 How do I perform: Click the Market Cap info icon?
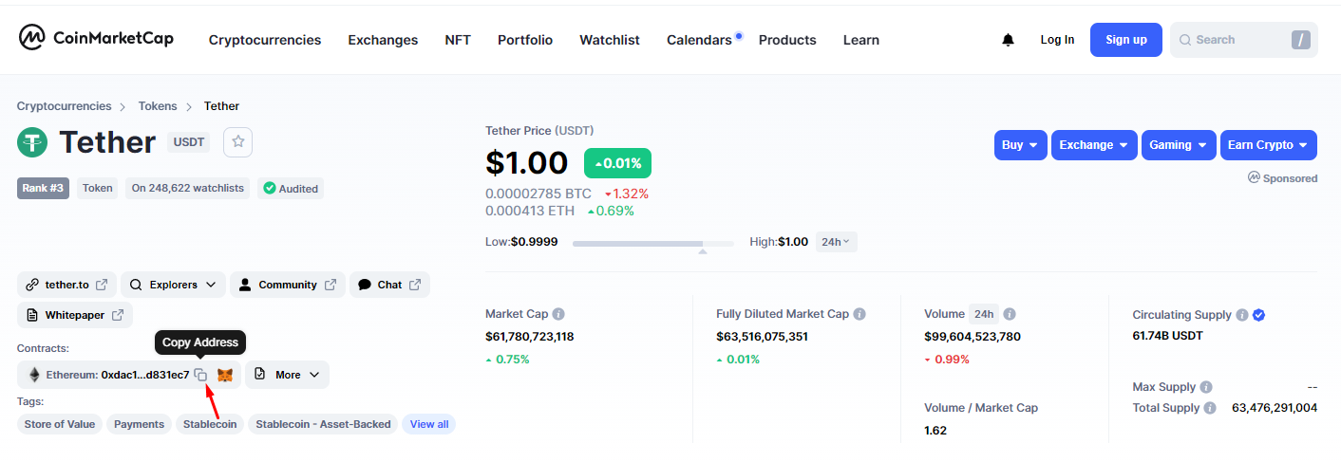(x=558, y=314)
